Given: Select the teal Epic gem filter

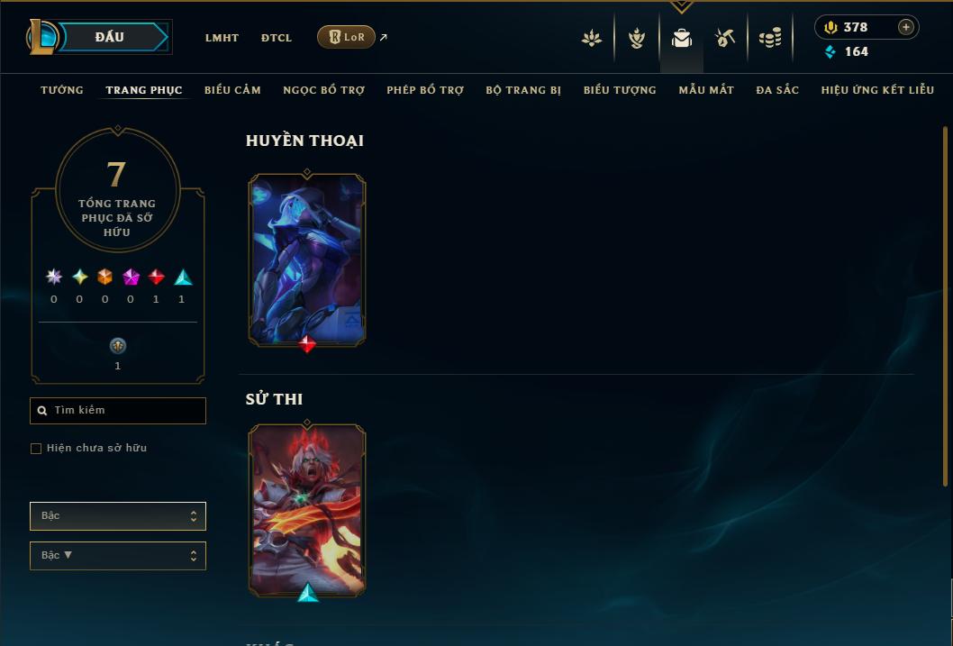Looking at the screenshot, I should pyautogui.click(x=183, y=278).
